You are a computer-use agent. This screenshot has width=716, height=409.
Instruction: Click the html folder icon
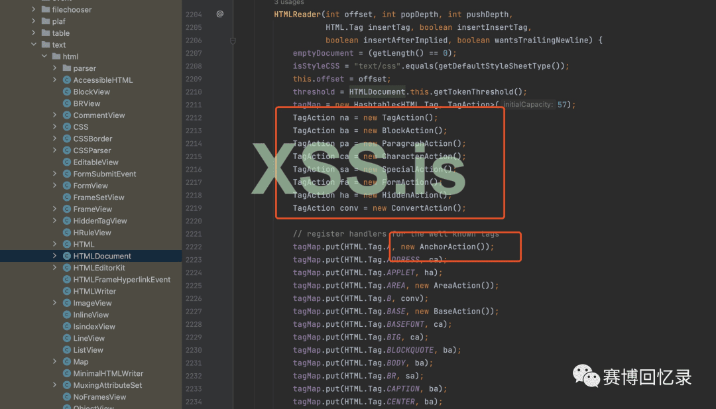tap(56, 56)
